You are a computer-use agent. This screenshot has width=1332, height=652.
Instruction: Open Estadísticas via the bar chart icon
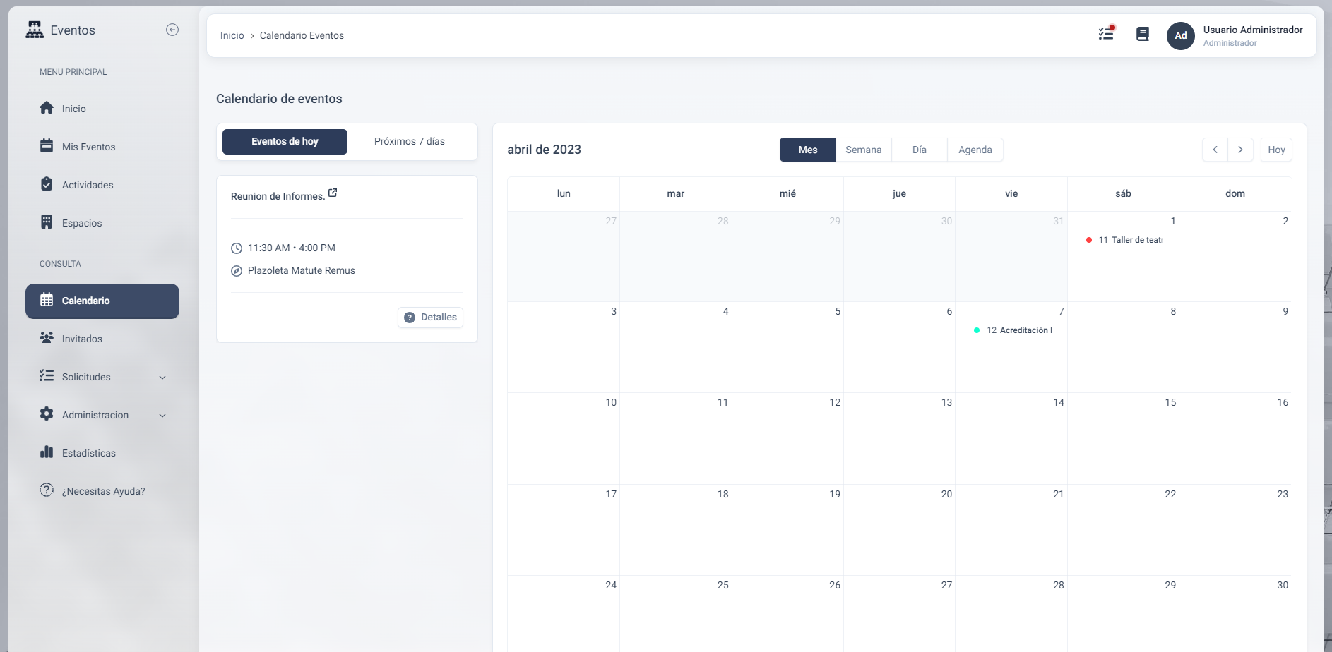(x=47, y=452)
